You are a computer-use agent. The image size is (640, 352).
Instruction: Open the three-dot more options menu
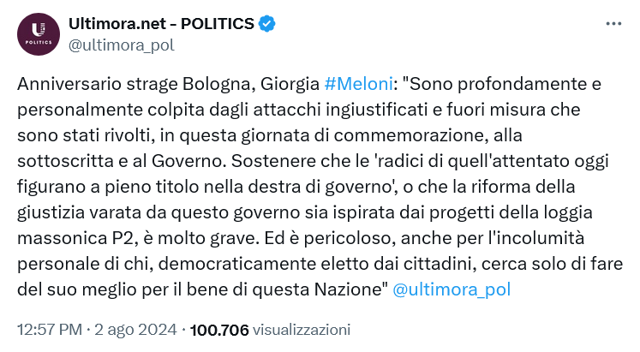[613, 24]
